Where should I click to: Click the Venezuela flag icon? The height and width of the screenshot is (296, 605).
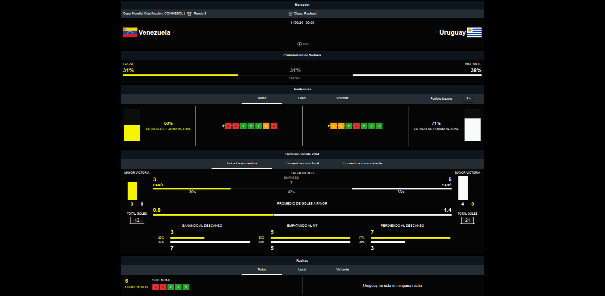pos(130,32)
